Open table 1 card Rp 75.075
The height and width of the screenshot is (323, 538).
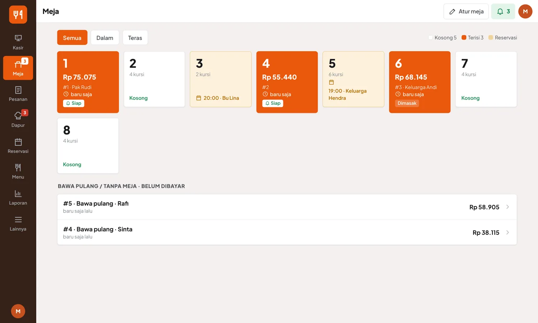[x=88, y=82]
